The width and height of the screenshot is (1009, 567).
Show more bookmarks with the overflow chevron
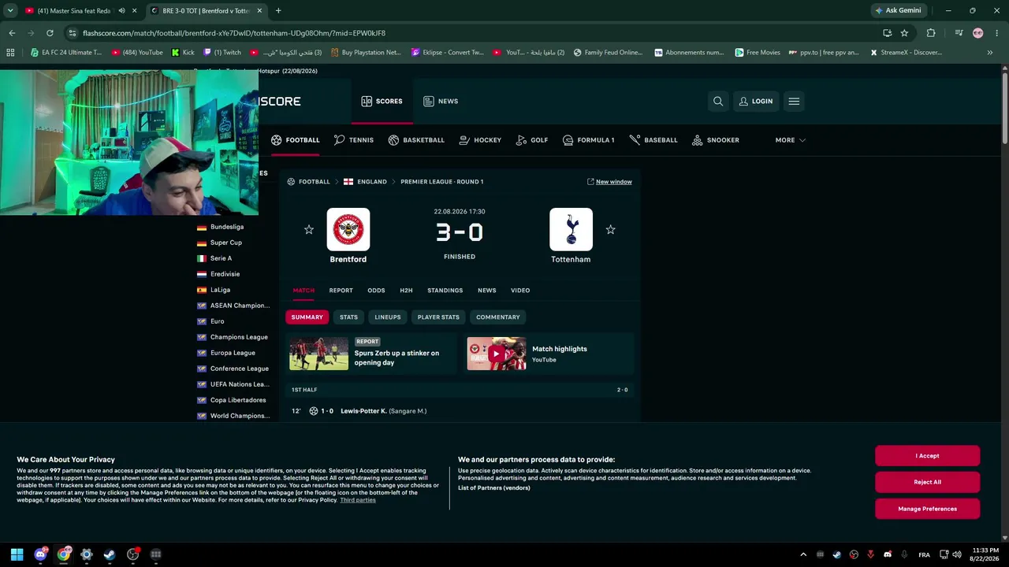[x=989, y=53]
